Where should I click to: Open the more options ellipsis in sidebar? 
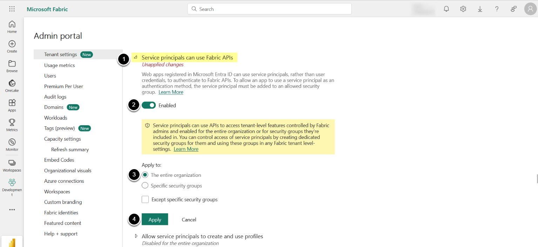pyautogui.click(x=12, y=210)
